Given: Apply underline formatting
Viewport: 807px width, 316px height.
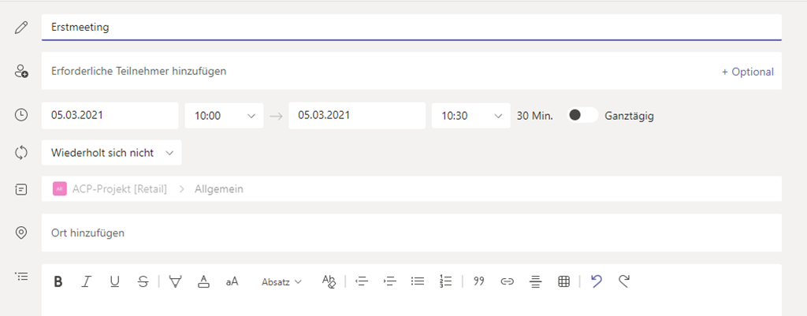Looking at the screenshot, I should pos(114,281).
